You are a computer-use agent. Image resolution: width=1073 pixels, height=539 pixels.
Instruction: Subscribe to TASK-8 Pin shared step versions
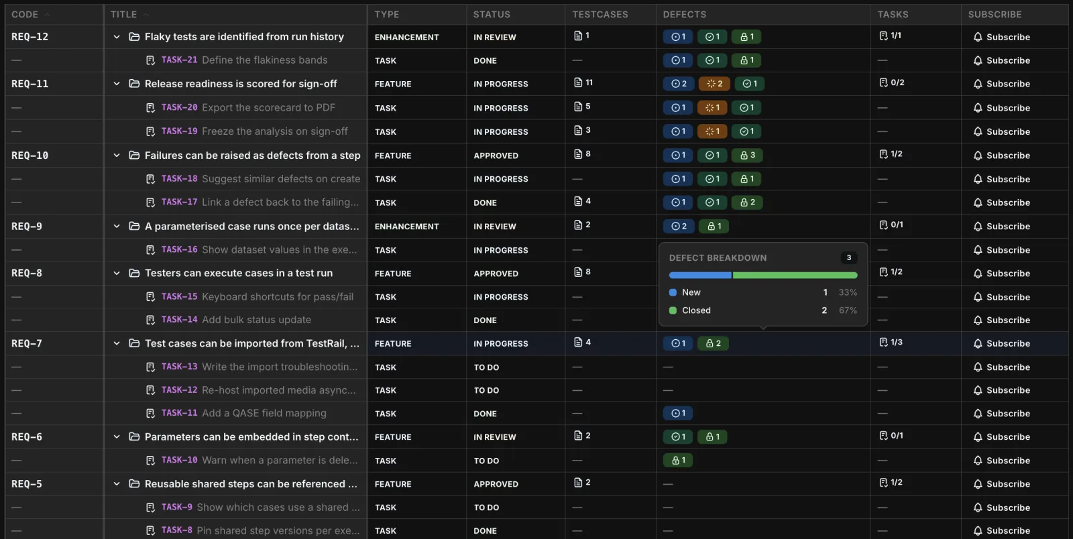[x=1001, y=531]
